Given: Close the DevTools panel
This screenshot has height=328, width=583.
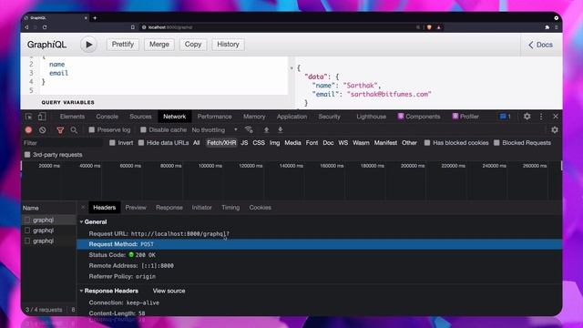Looking at the screenshot, I should coord(556,117).
